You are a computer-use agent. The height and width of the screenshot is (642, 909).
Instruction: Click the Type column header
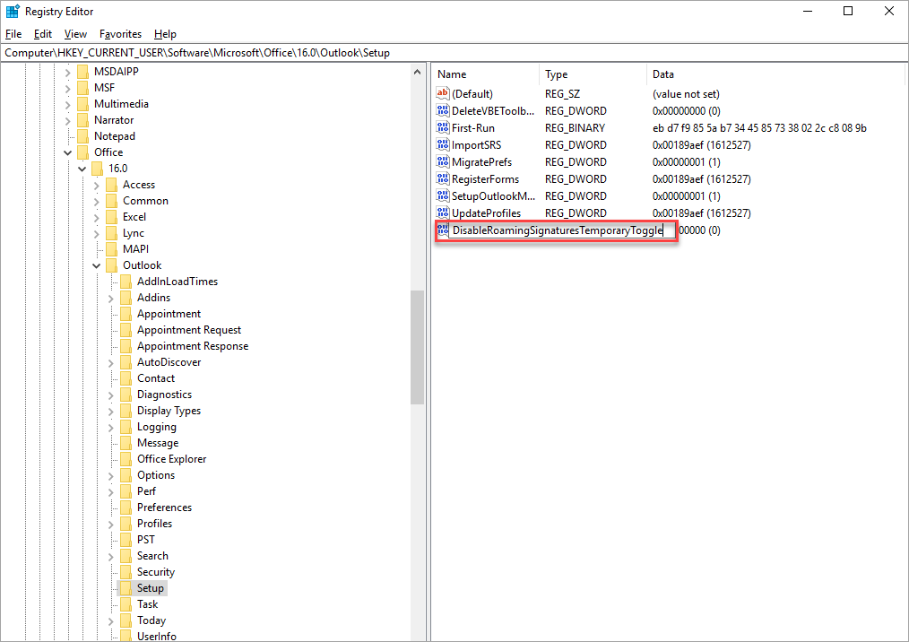point(592,74)
